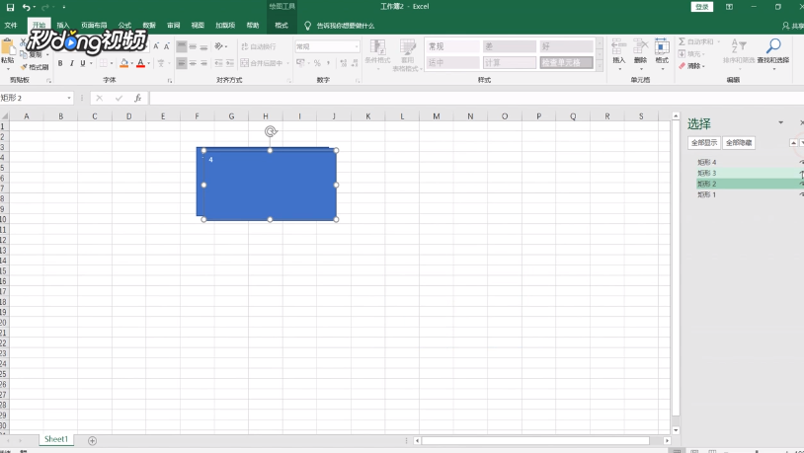
Task: Click the 登录 sign-in button
Action: coord(702,7)
